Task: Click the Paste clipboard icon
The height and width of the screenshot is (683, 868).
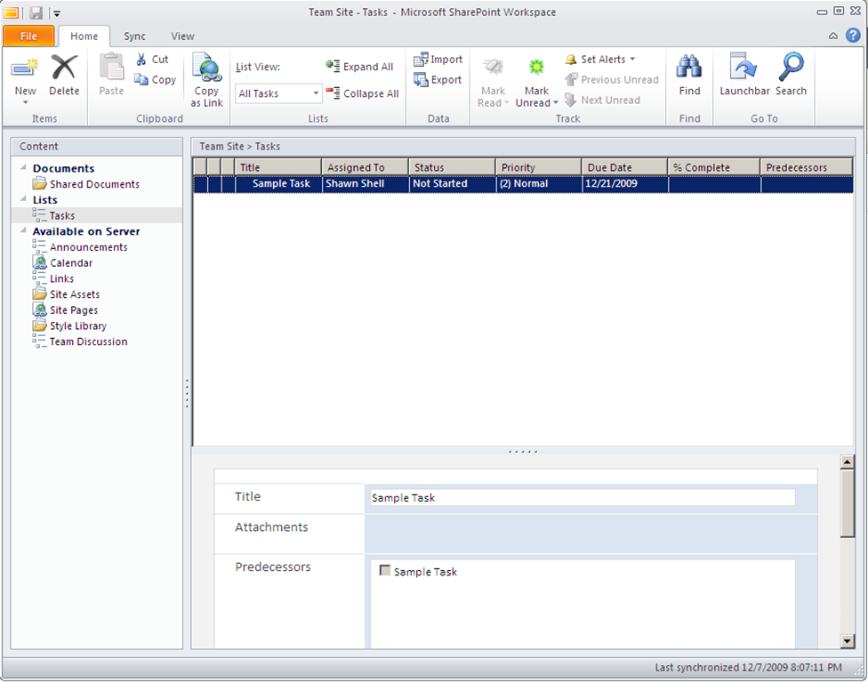Action: 111,68
